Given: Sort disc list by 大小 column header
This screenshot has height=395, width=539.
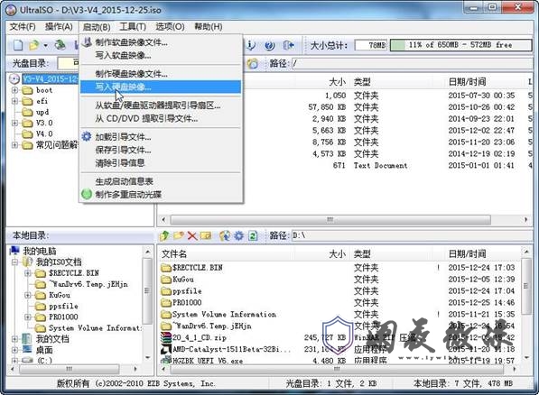Looking at the screenshot, I should (337, 82).
